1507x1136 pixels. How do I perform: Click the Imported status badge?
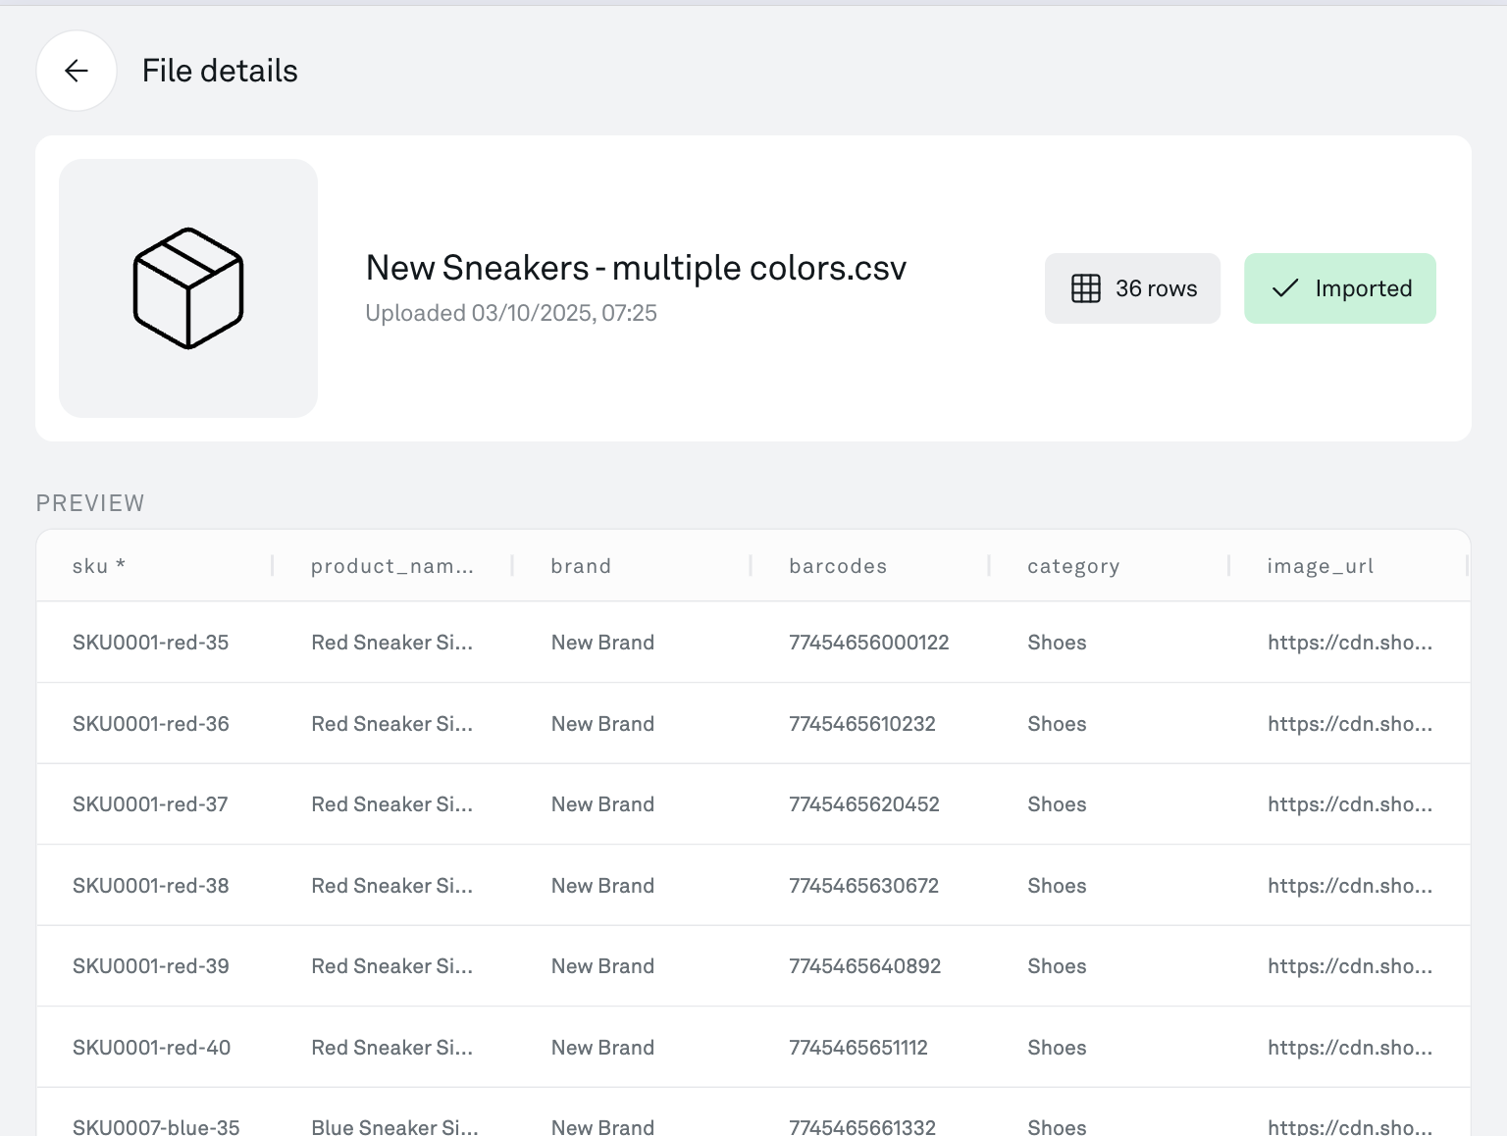tap(1339, 288)
